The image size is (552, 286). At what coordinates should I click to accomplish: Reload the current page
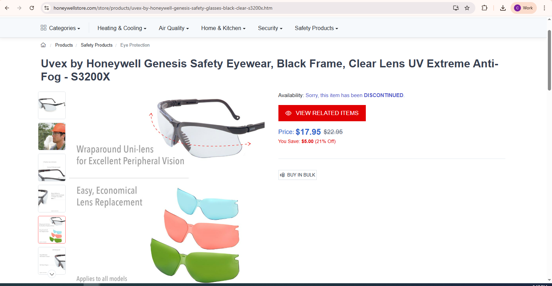[32, 8]
